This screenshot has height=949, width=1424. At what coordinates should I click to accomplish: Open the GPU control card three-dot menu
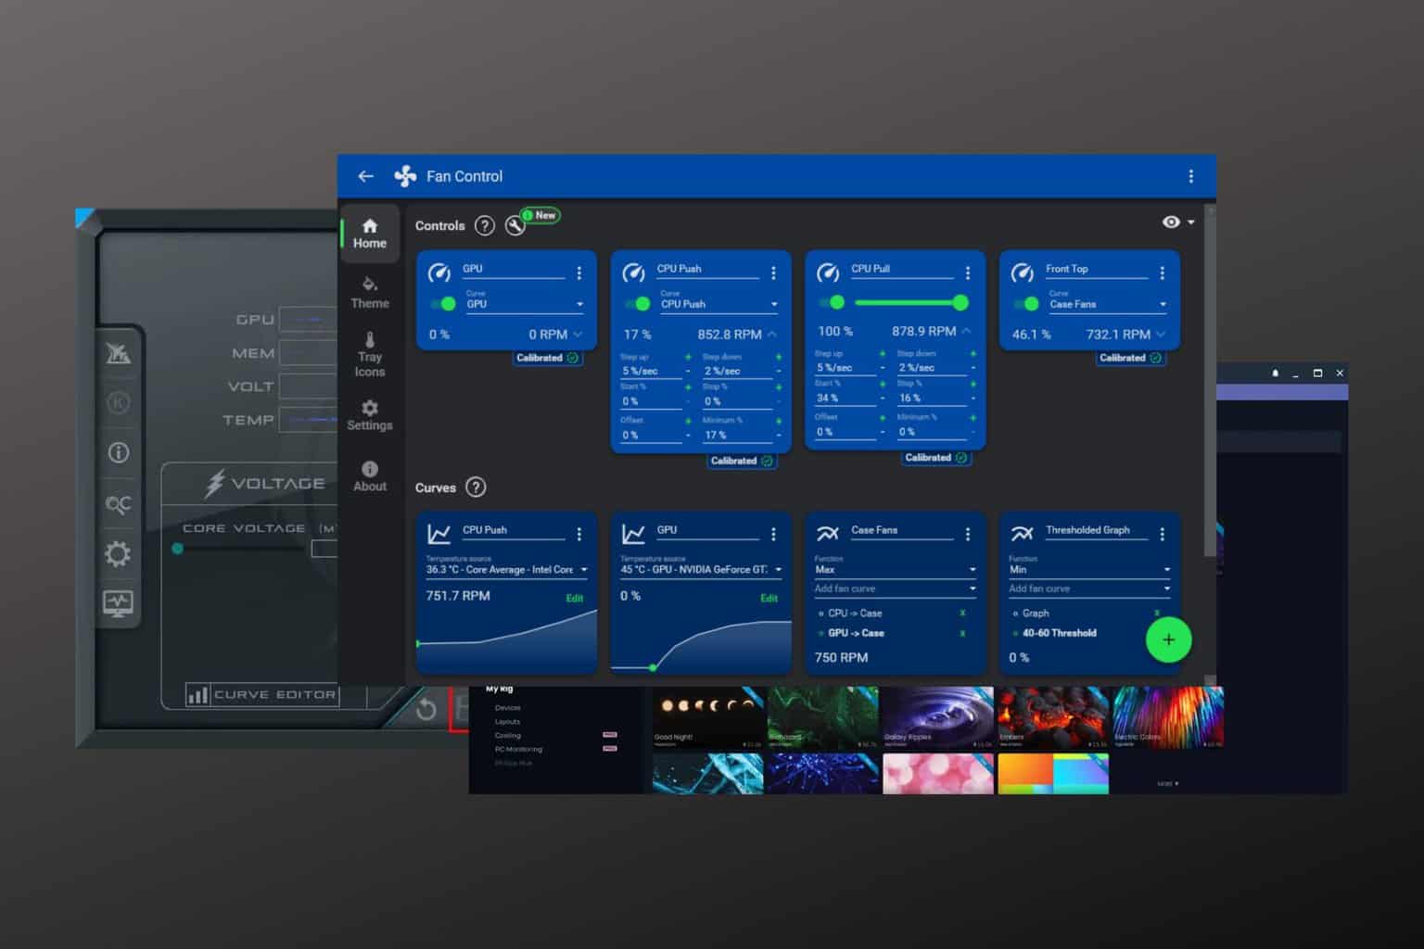point(579,272)
